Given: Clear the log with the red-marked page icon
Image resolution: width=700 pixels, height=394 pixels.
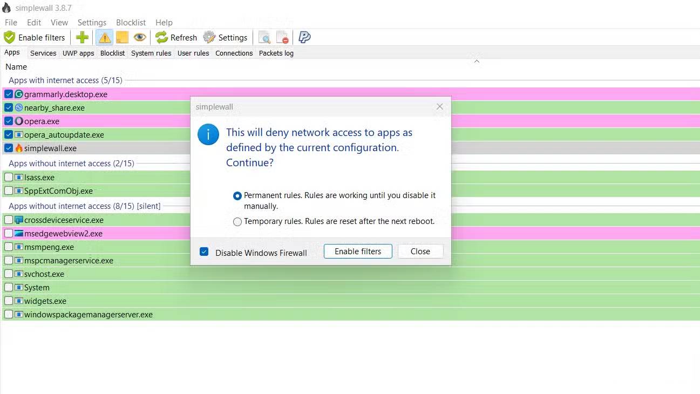Looking at the screenshot, I should 282,37.
